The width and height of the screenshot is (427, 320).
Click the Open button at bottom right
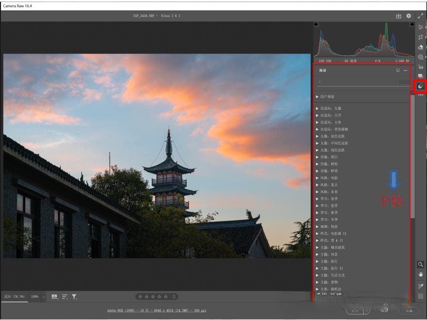(355, 310)
